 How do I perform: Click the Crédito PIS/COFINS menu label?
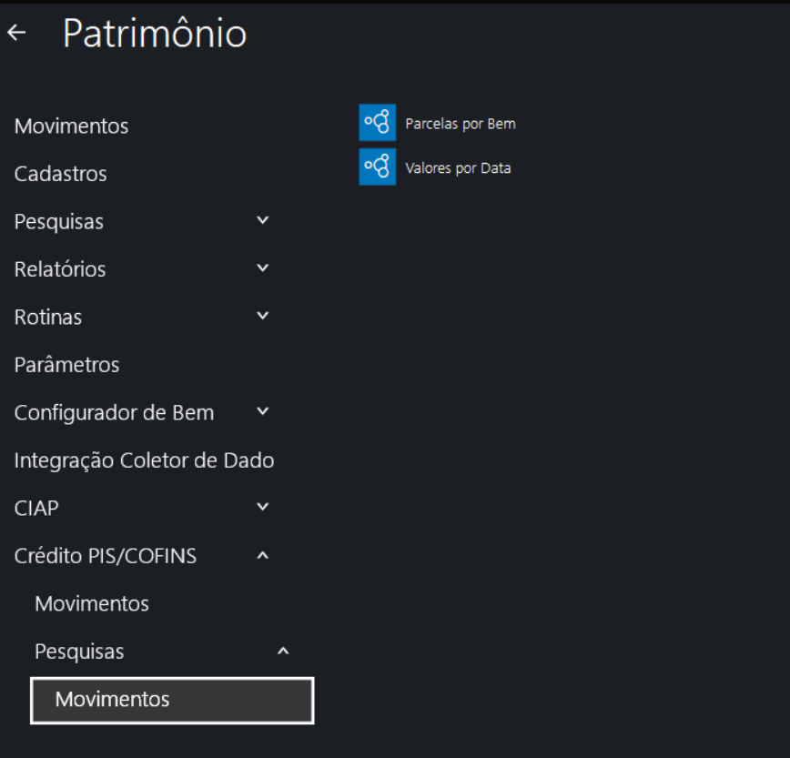coord(105,556)
